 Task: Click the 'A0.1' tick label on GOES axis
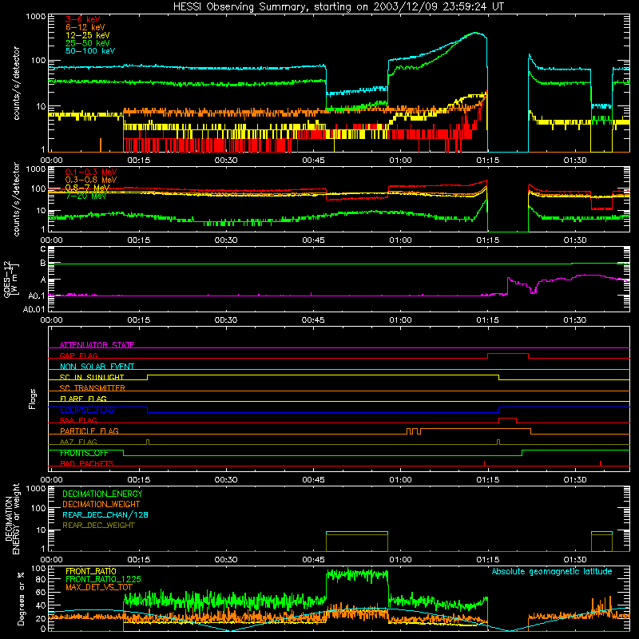[37, 296]
